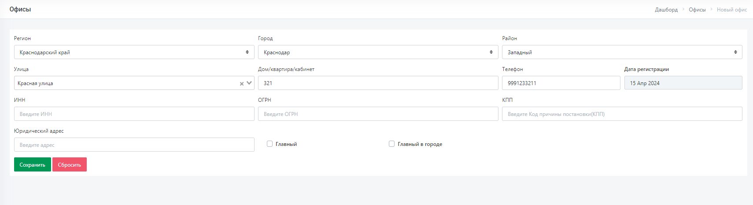753x205 pixels.
Task: Go to Дашборд breadcrumb link
Action: (666, 10)
